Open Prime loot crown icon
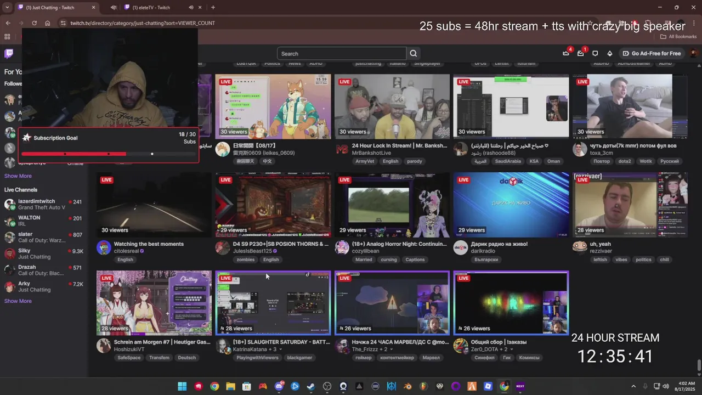The height and width of the screenshot is (395, 702). coord(566,53)
